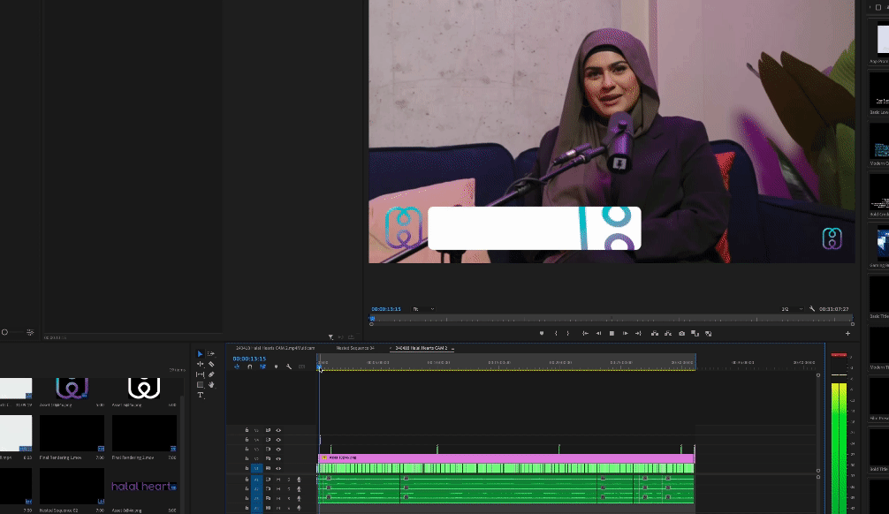Image resolution: width=889 pixels, height=514 pixels.
Task: Click the Lift button
Action: [x=655, y=333]
